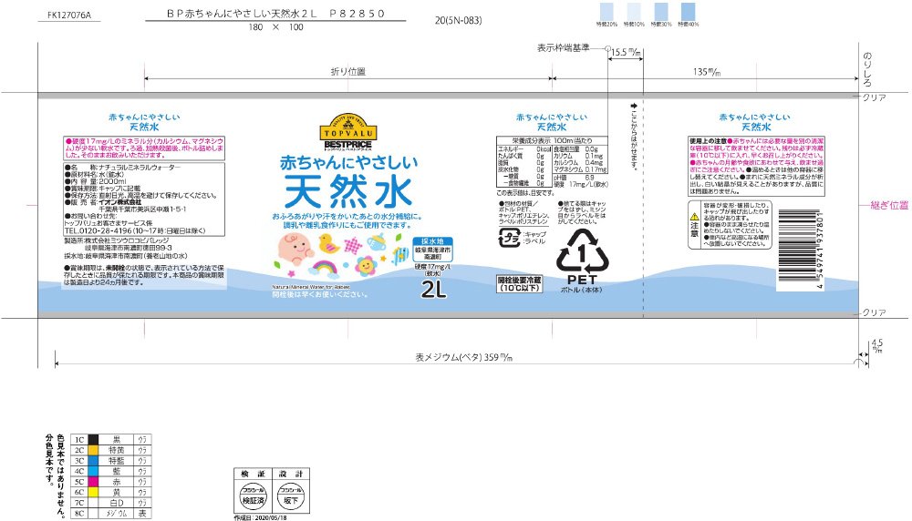Click the baby bottle cup illustration

[x=377, y=242]
